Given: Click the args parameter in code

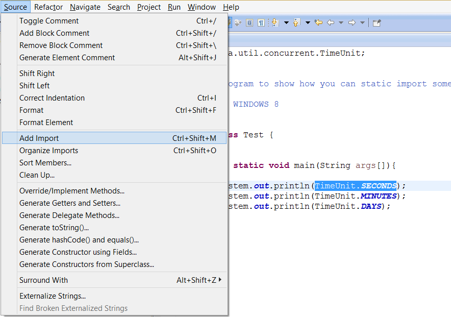Looking at the screenshot, I should pyautogui.click(x=365, y=165).
